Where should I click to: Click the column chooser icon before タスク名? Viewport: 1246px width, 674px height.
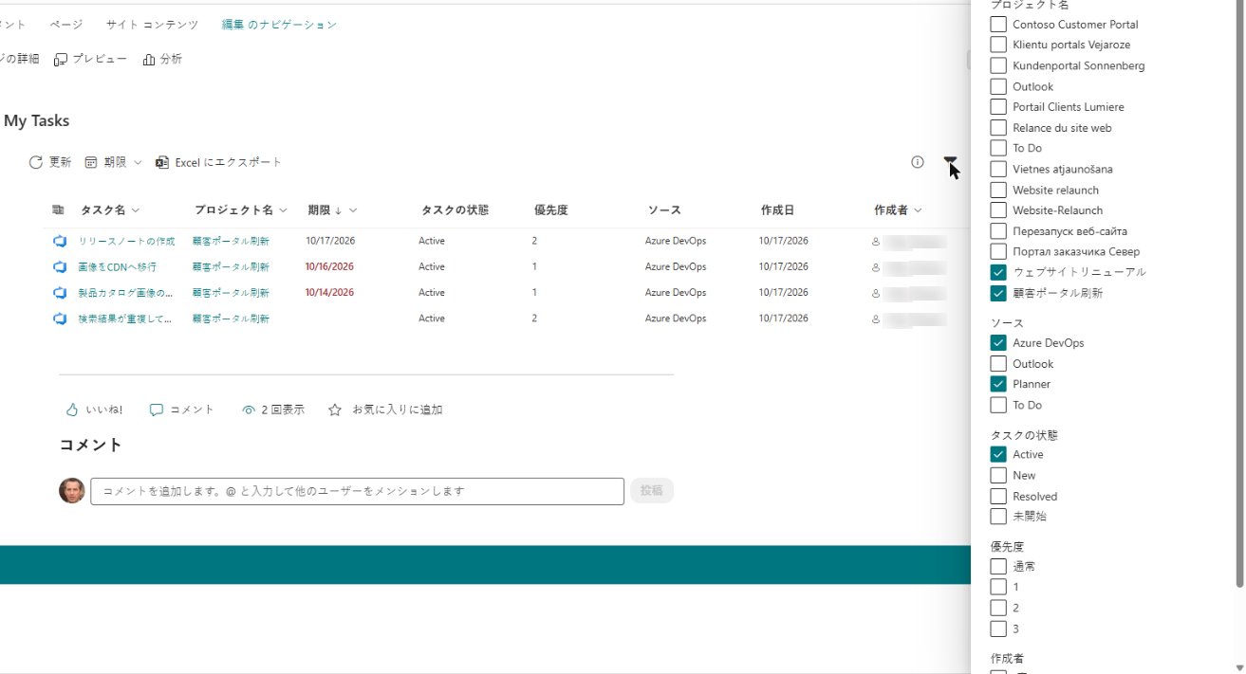(58, 209)
